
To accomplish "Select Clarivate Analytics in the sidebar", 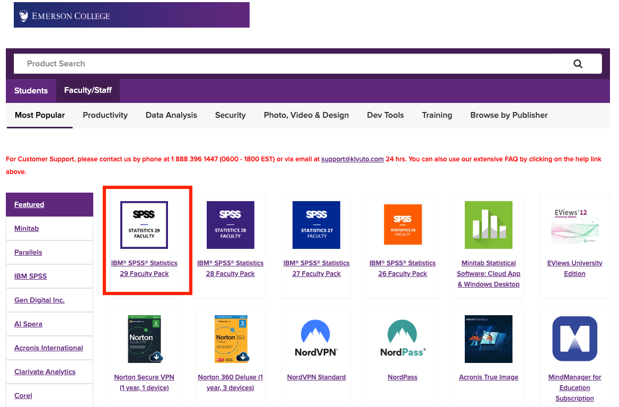I will [x=45, y=371].
